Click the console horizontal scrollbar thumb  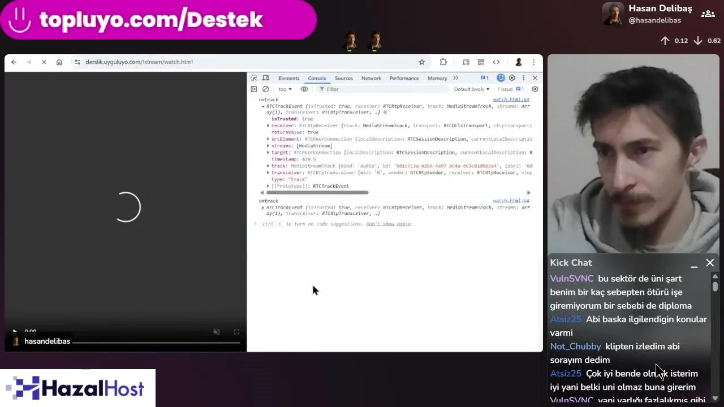tap(316, 193)
